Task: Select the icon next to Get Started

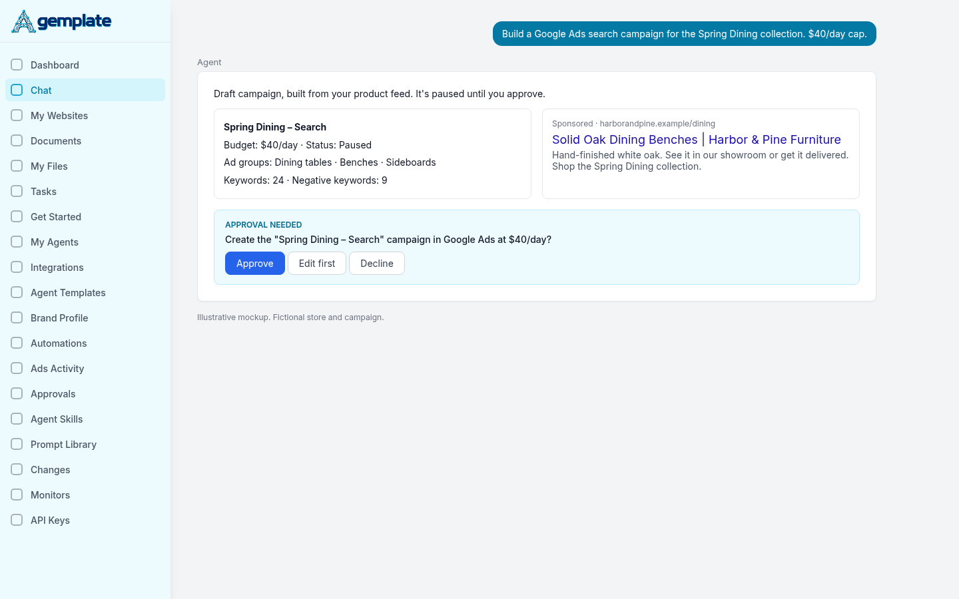Action: click(x=17, y=216)
